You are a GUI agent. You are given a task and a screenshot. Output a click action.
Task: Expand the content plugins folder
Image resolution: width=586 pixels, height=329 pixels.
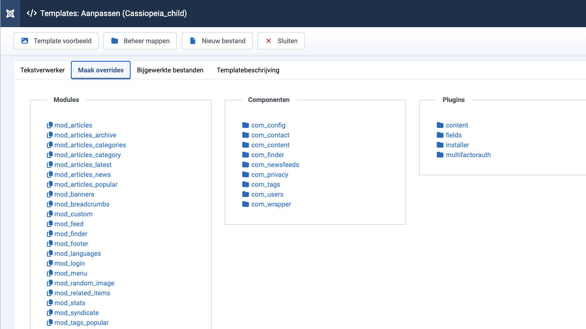[x=457, y=125]
